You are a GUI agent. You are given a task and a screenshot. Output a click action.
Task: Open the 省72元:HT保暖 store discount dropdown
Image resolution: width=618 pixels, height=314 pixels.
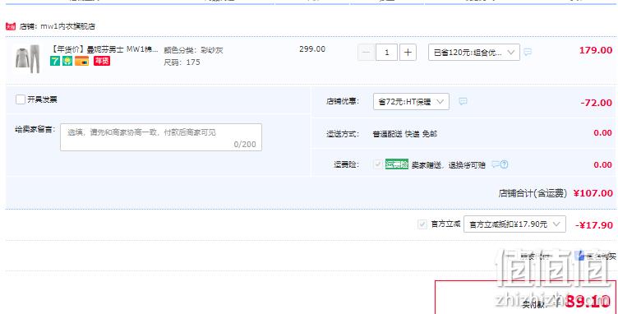(x=411, y=102)
